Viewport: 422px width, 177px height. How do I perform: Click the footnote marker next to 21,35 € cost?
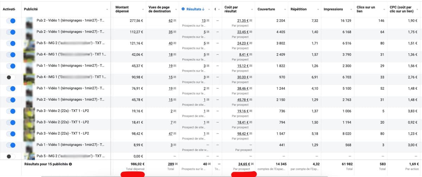click(251, 21)
